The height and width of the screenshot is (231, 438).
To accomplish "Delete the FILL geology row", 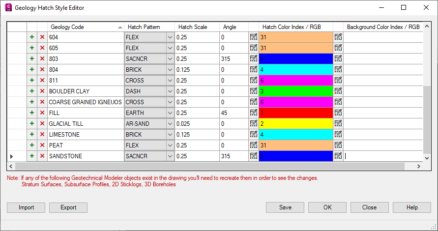I will 42,113.
